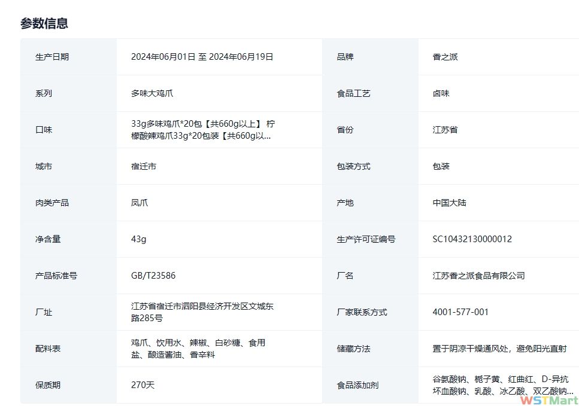The height and width of the screenshot is (406, 579).
Task: Select the brand name 香之派
Action: 445,57
